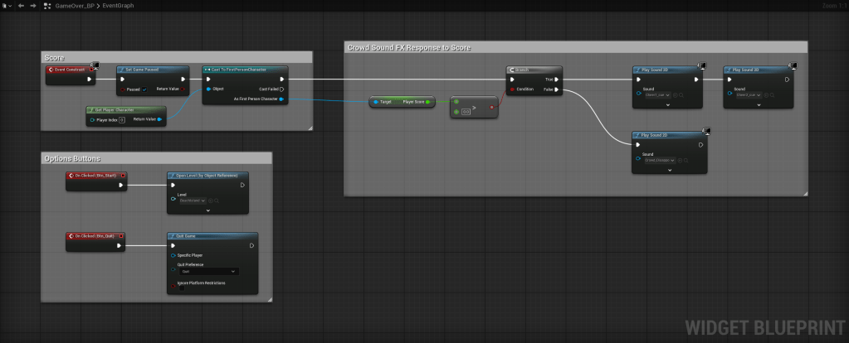Toggle the Paused checkbox on Set Game Paused
This screenshot has width=849, height=343.
point(144,89)
